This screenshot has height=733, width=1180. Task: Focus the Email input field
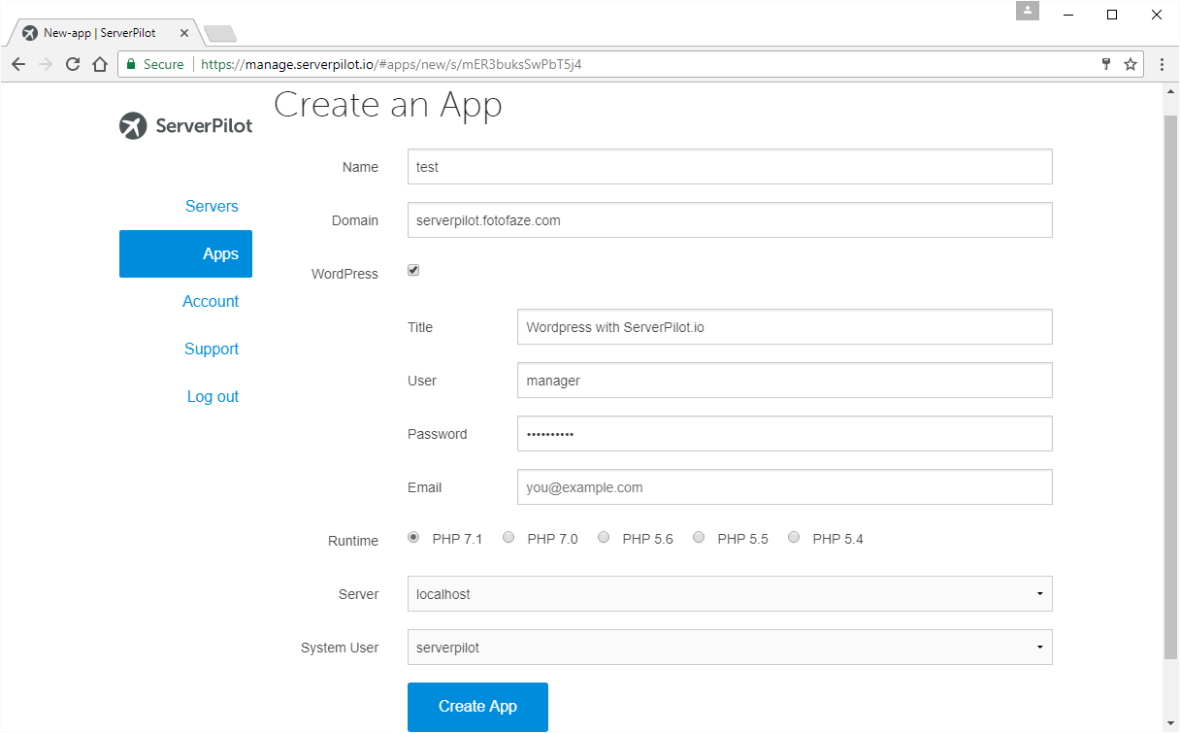(x=784, y=487)
